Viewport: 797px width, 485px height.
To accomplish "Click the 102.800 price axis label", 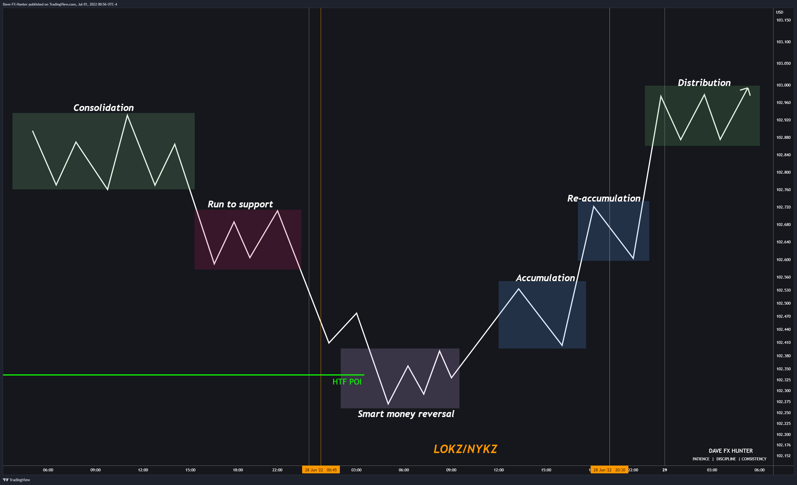I will pyautogui.click(x=783, y=172).
